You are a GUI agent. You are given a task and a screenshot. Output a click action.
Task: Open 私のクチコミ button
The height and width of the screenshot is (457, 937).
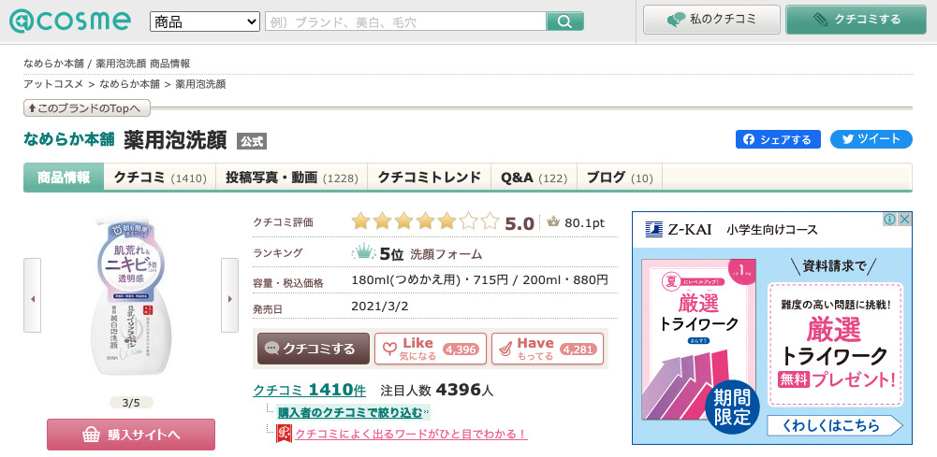(x=711, y=20)
